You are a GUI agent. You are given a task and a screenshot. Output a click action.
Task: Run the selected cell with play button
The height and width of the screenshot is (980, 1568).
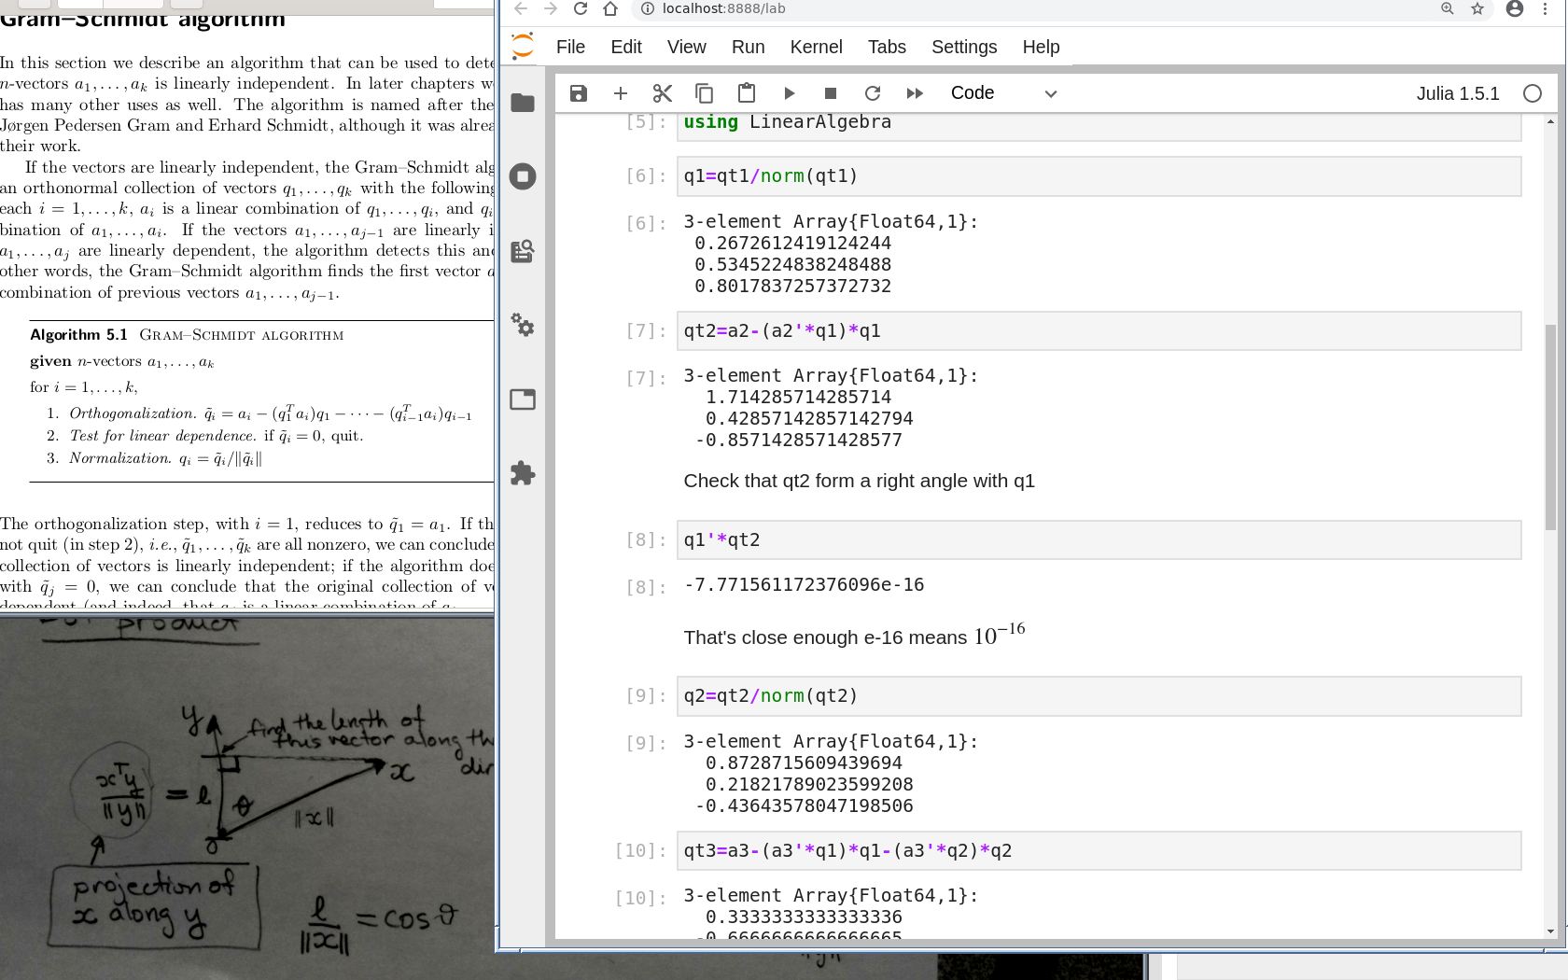(x=790, y=93)
